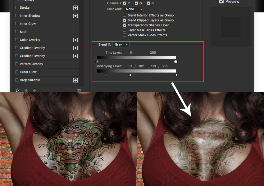This screenshot has width=264, height=186.
Task: Delete effect with trash icon
Action: pyautogui.click(x=79, y=91)
